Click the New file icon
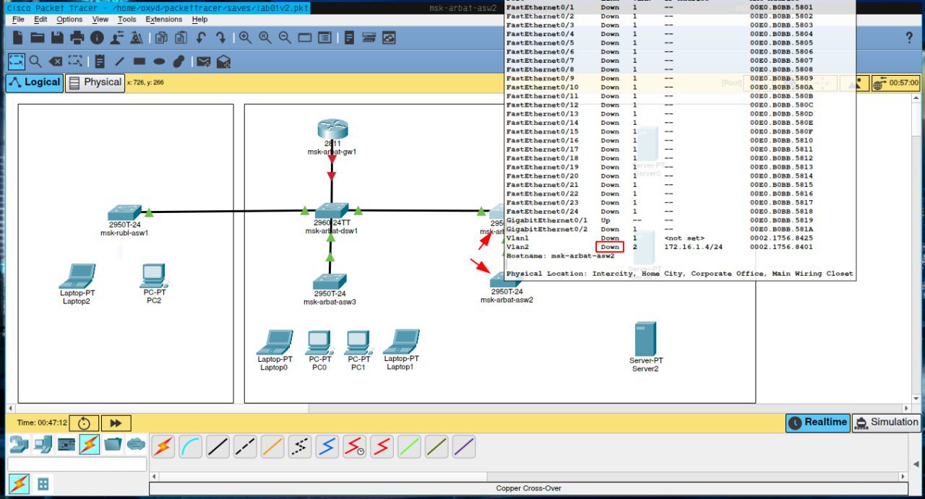The image size is (925, 499). [x=18, y=38]
